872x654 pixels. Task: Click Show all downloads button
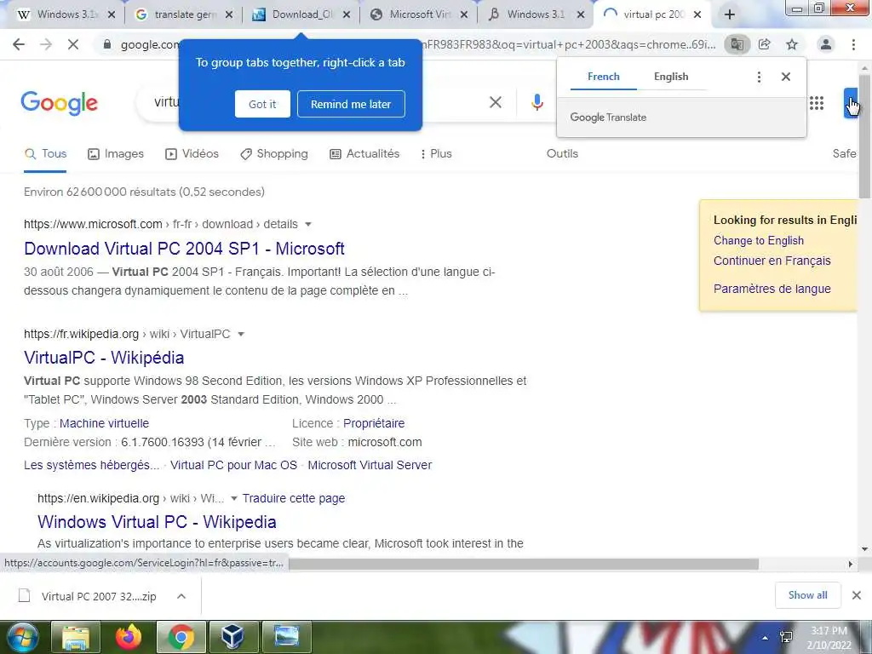point(807,595)
